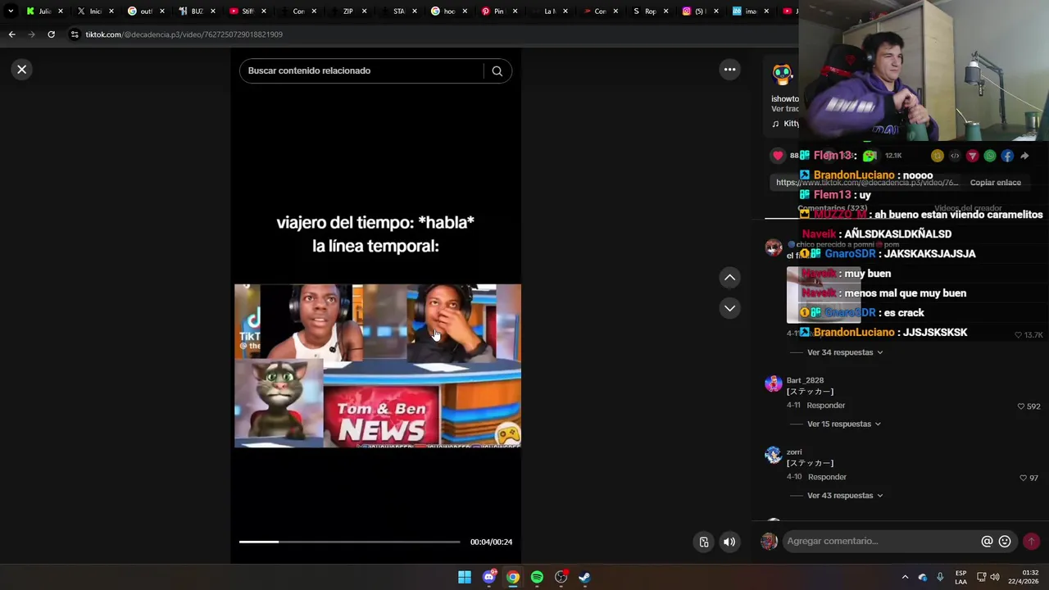The height and width of the screenshot is (590, 1049).
Task: Open zorri profile name
Action: point(794,452)
